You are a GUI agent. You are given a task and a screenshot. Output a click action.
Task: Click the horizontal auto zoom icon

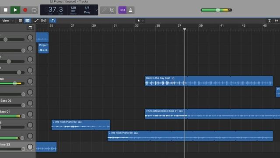coord(276,21)
